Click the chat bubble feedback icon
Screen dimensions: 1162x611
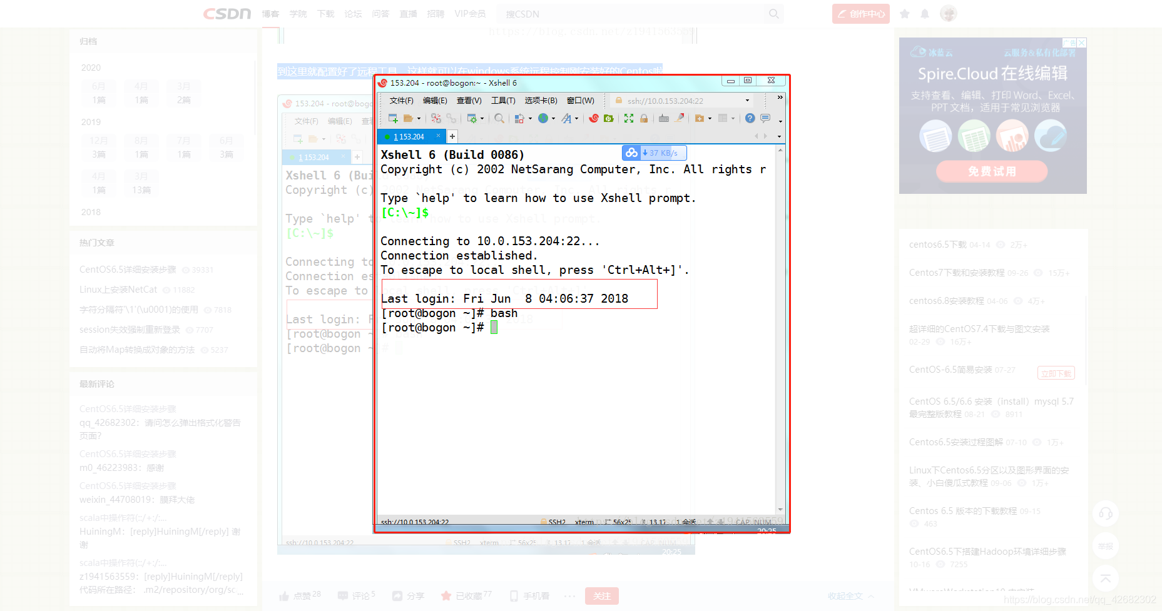(765, 118)
